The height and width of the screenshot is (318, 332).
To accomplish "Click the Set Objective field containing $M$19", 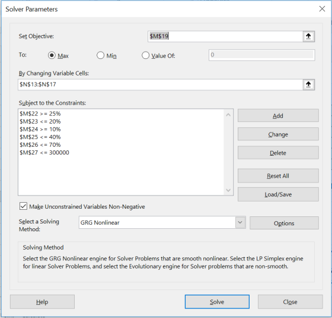I will tap(225, 36).
